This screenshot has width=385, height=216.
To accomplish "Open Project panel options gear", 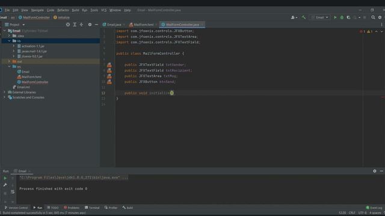I will (90, 25).
